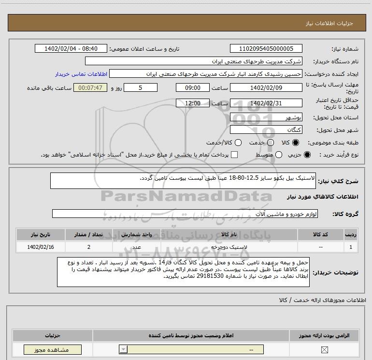Image resolution: width=372 pixels, height=360 pixels.
Task: Click the general need description text box
Action: [183, 181]
